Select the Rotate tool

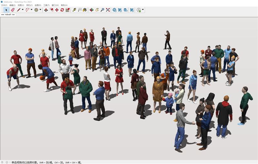pyautogui.click(x=62, y=10)
